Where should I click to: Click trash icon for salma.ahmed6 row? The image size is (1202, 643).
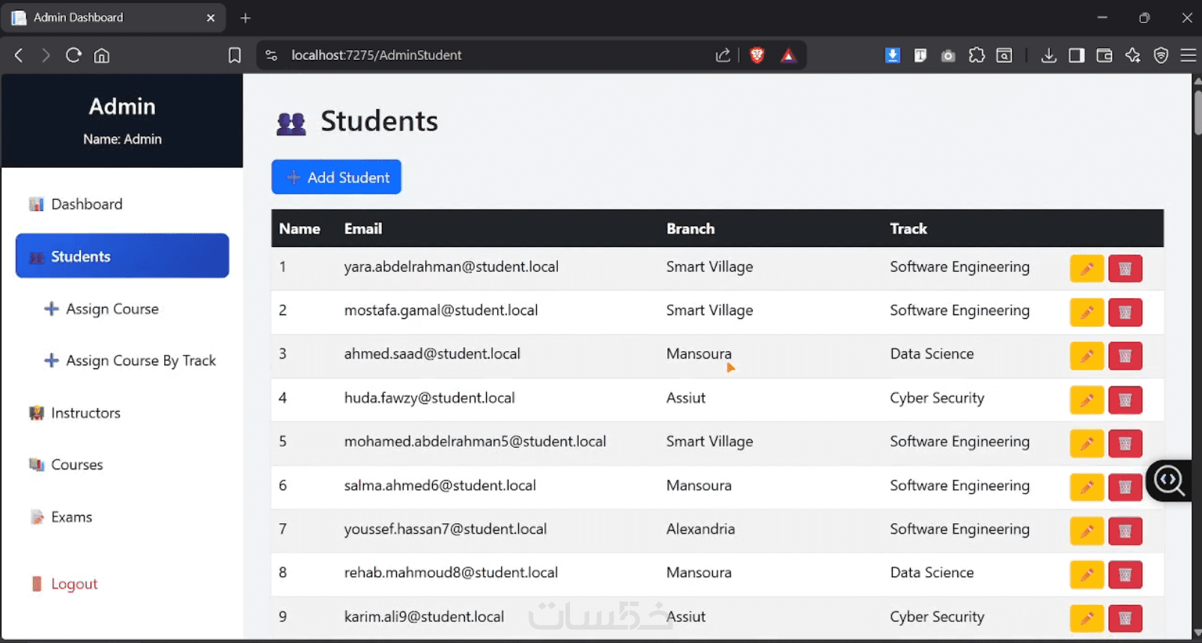[1125, 487]
